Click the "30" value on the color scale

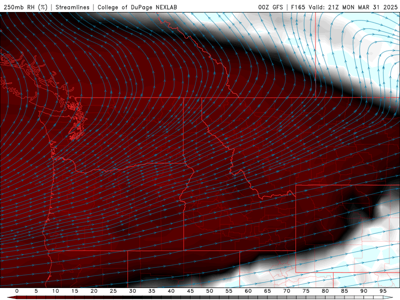(132, 291)
